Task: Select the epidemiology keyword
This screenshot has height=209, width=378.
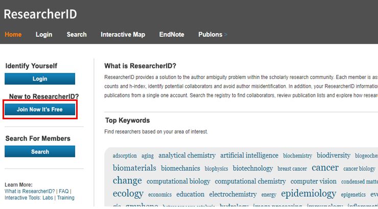Action: 309,194
